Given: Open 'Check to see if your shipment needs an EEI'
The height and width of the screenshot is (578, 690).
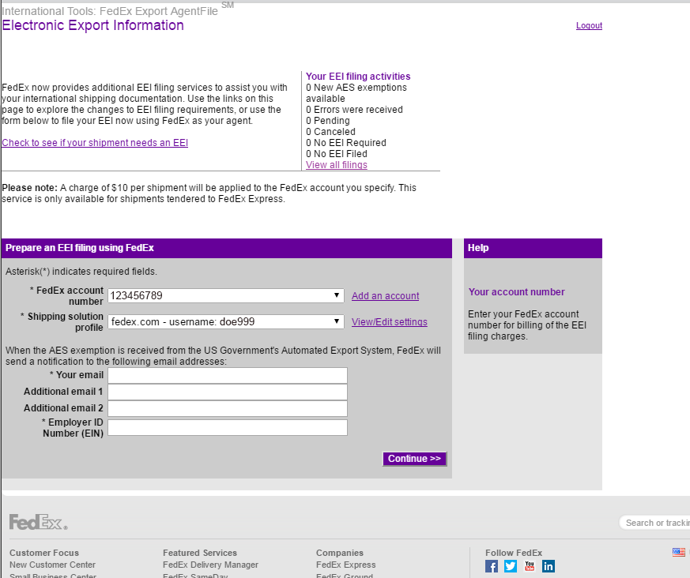Looking at the screenshot, I should pos(95,143).
